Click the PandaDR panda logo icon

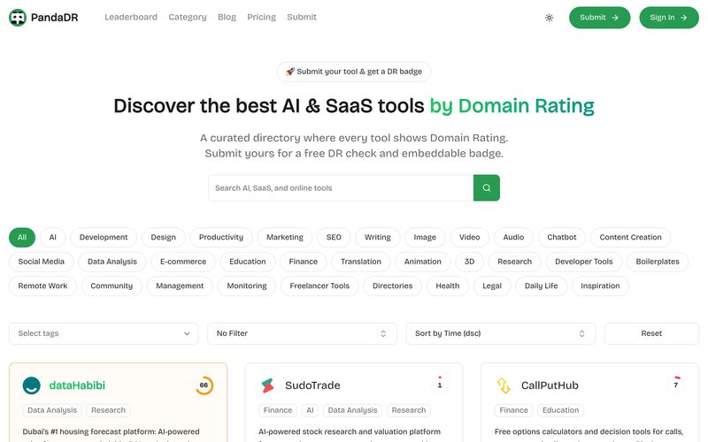[x=18, y=18]
